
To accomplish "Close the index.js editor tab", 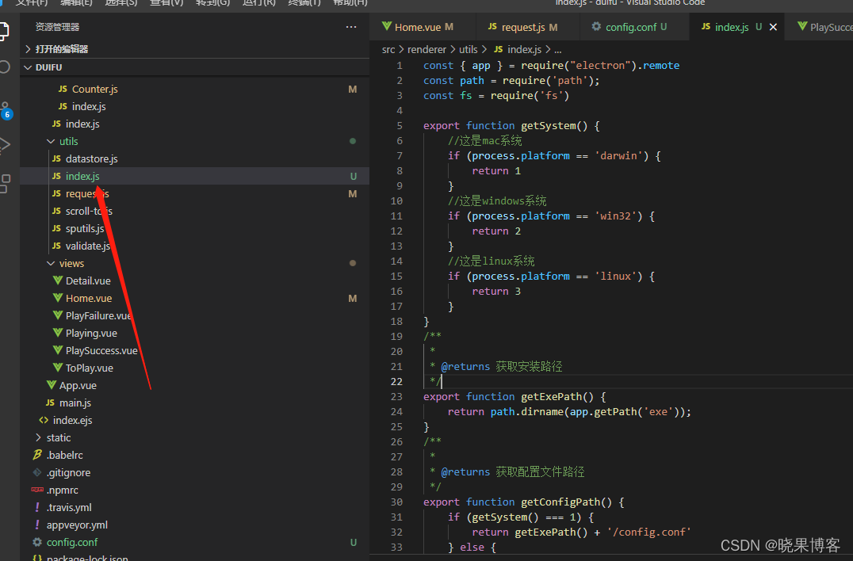I will pyautogui.click(x=773, y=27).
